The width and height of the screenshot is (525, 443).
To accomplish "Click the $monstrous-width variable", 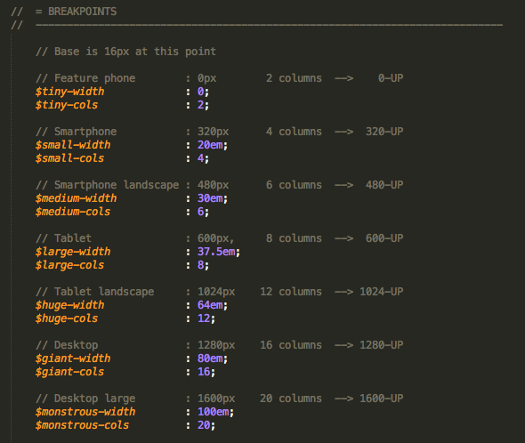I will (85, 412).
